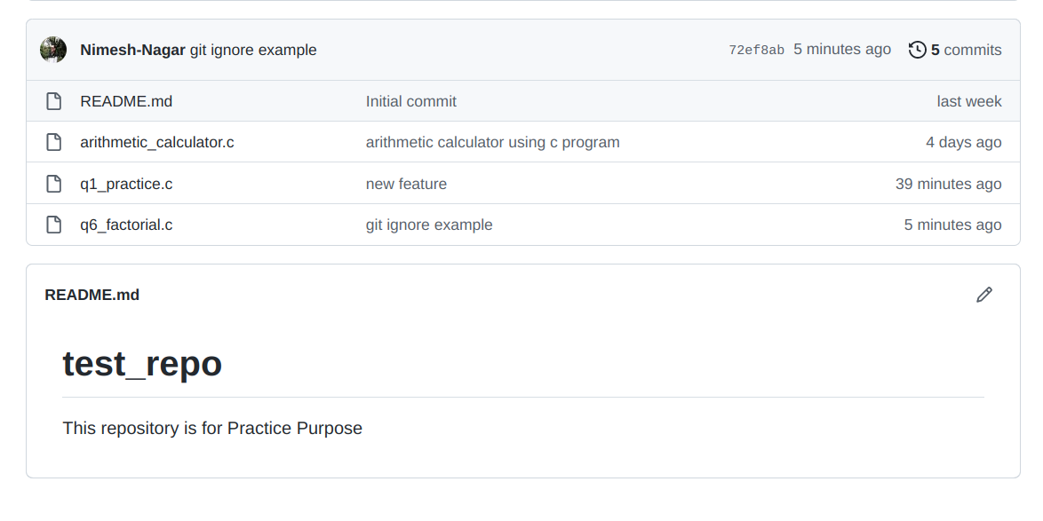Click the file icon beside q1_practice.c

click(54, 184)
